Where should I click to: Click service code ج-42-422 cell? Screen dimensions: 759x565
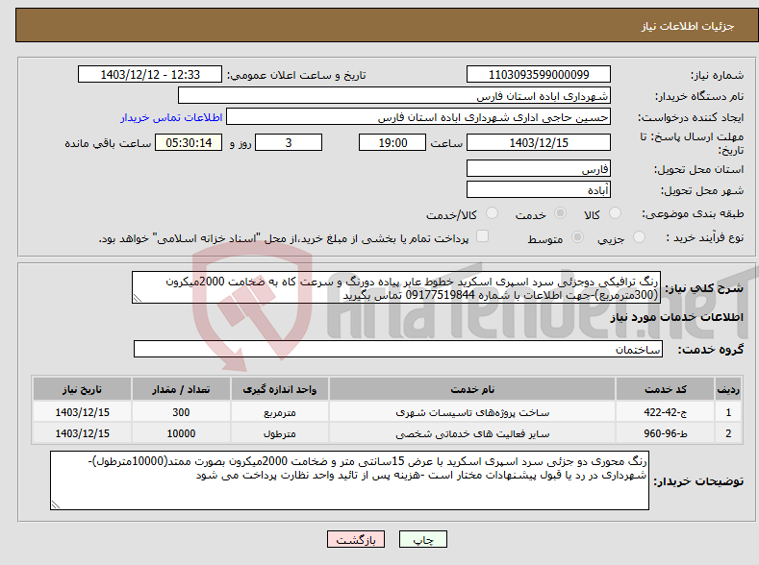pos(666,412)
